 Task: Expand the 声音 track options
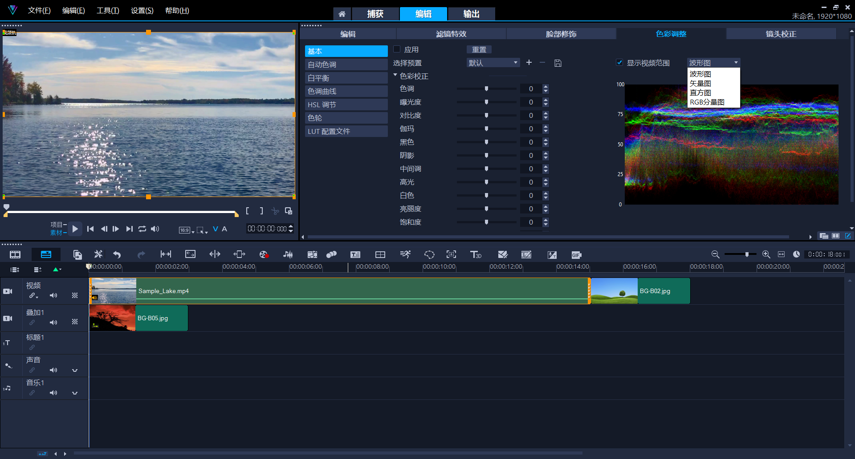point(75,370)
